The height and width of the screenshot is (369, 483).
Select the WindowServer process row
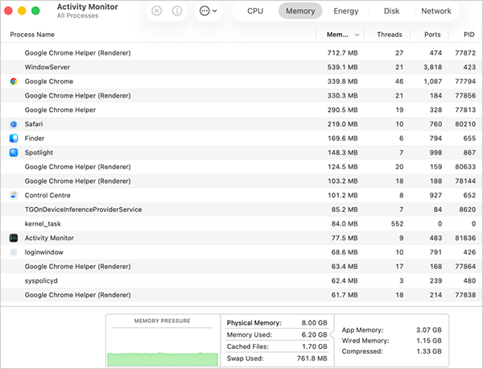(x=242, y=67)
